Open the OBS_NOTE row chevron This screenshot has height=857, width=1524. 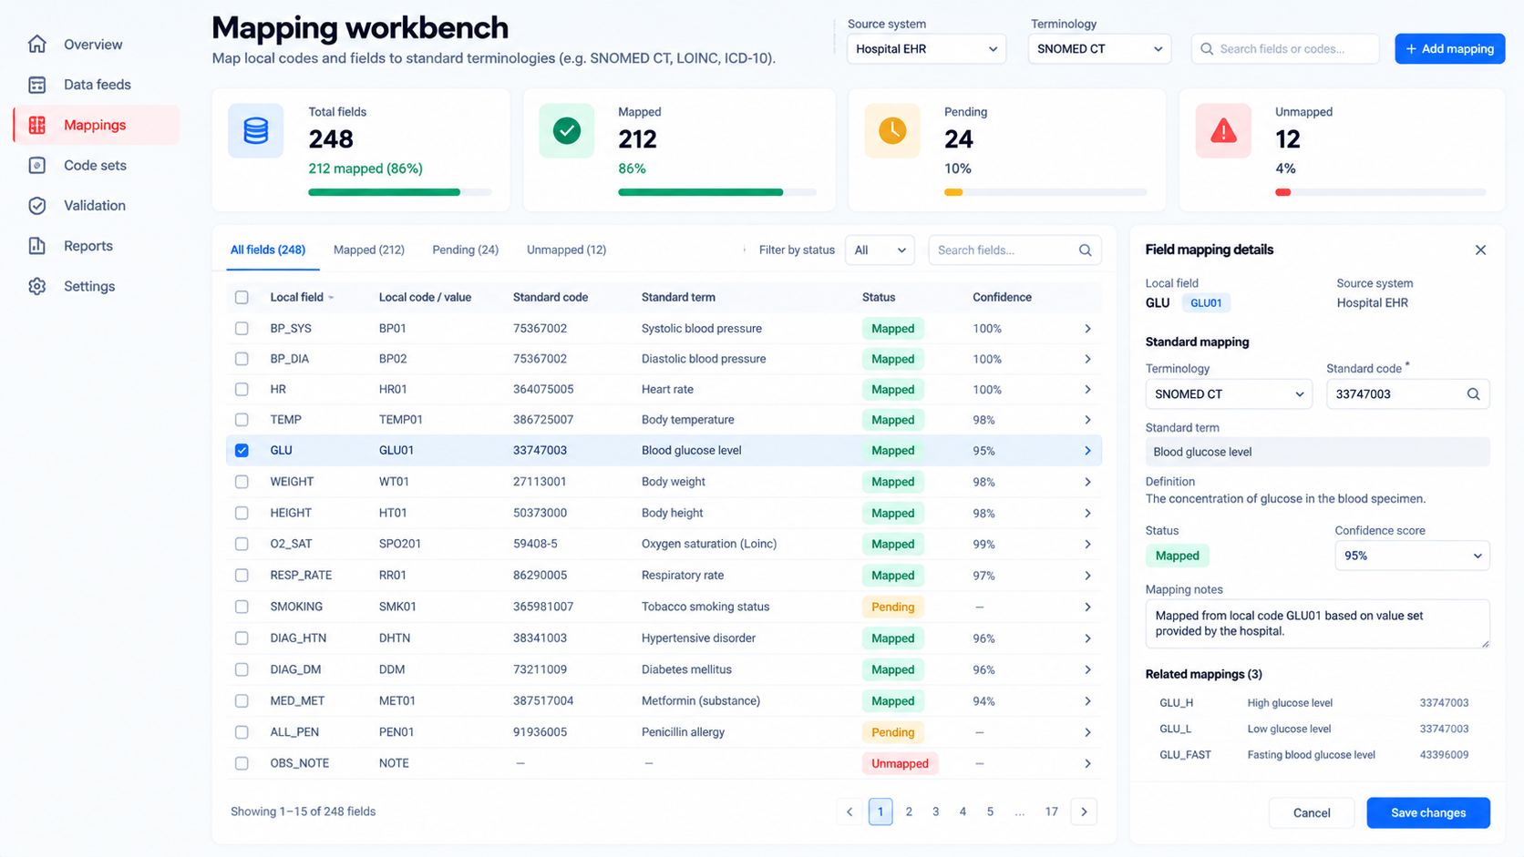[1087, 763]
